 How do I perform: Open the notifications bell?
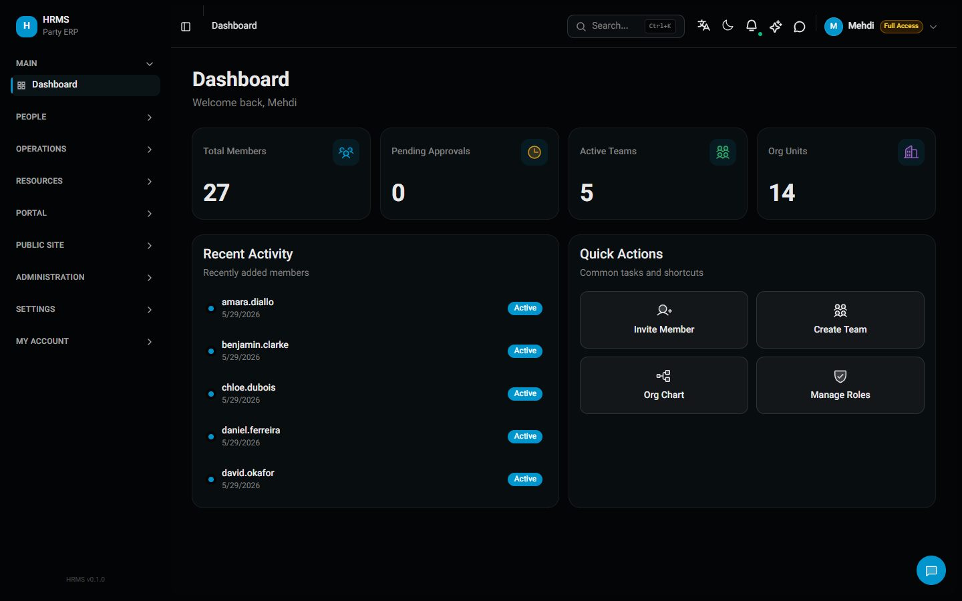(x=752, y=25)
